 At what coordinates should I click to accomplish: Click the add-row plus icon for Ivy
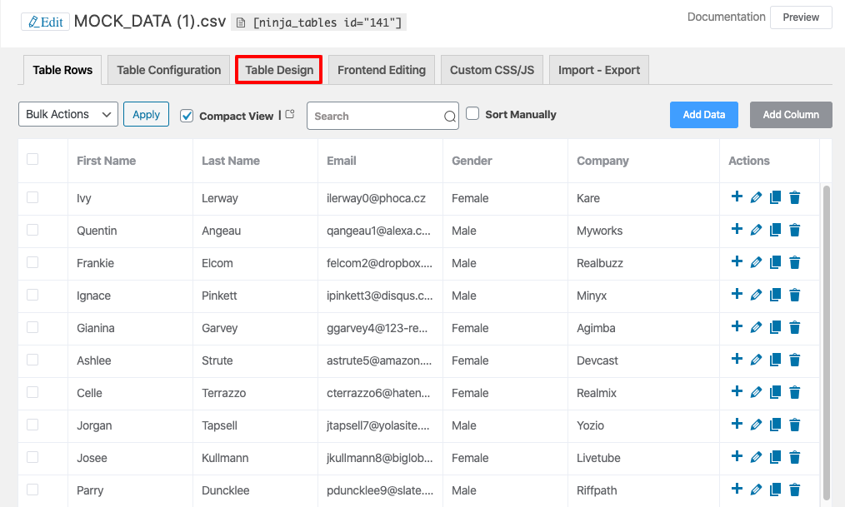(737, 197)
